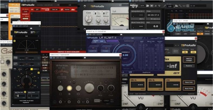Tick the side filter checkbox in GainRider
The width and height of the screenshot is (213, 110).
click(x=2, y=62)
